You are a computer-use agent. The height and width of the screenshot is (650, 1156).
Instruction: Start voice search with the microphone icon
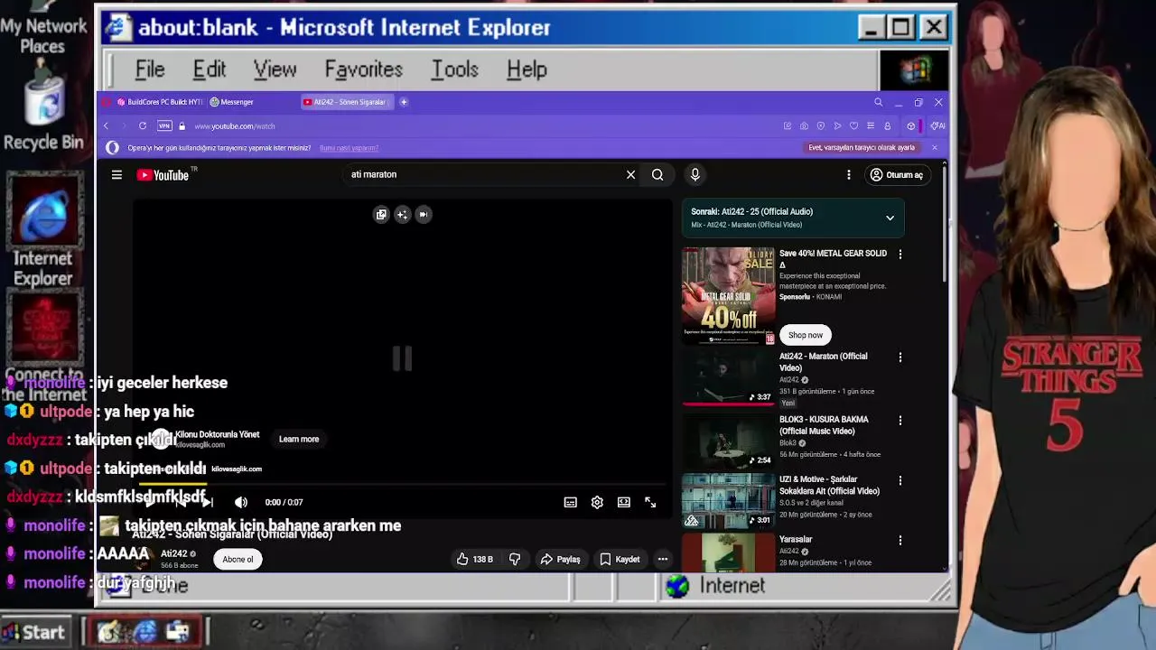pos(695,175)
